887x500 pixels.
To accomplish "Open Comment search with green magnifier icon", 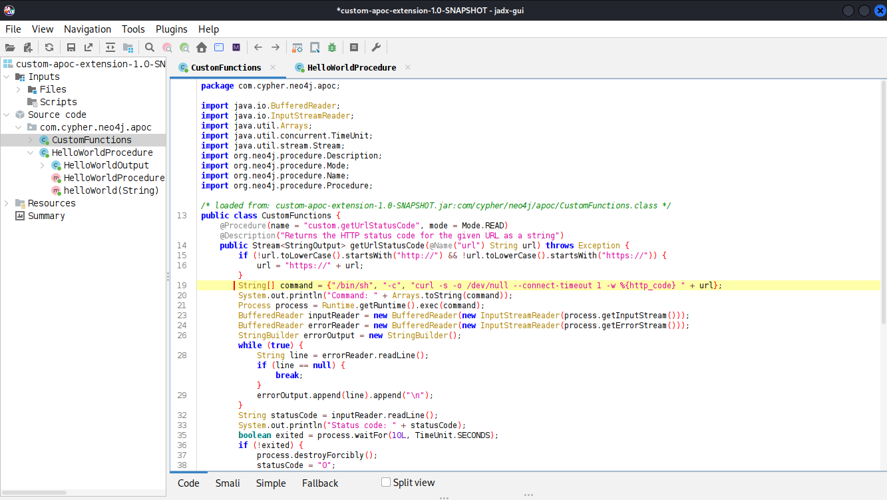I will pyautogui.click(x=184, y=47).
